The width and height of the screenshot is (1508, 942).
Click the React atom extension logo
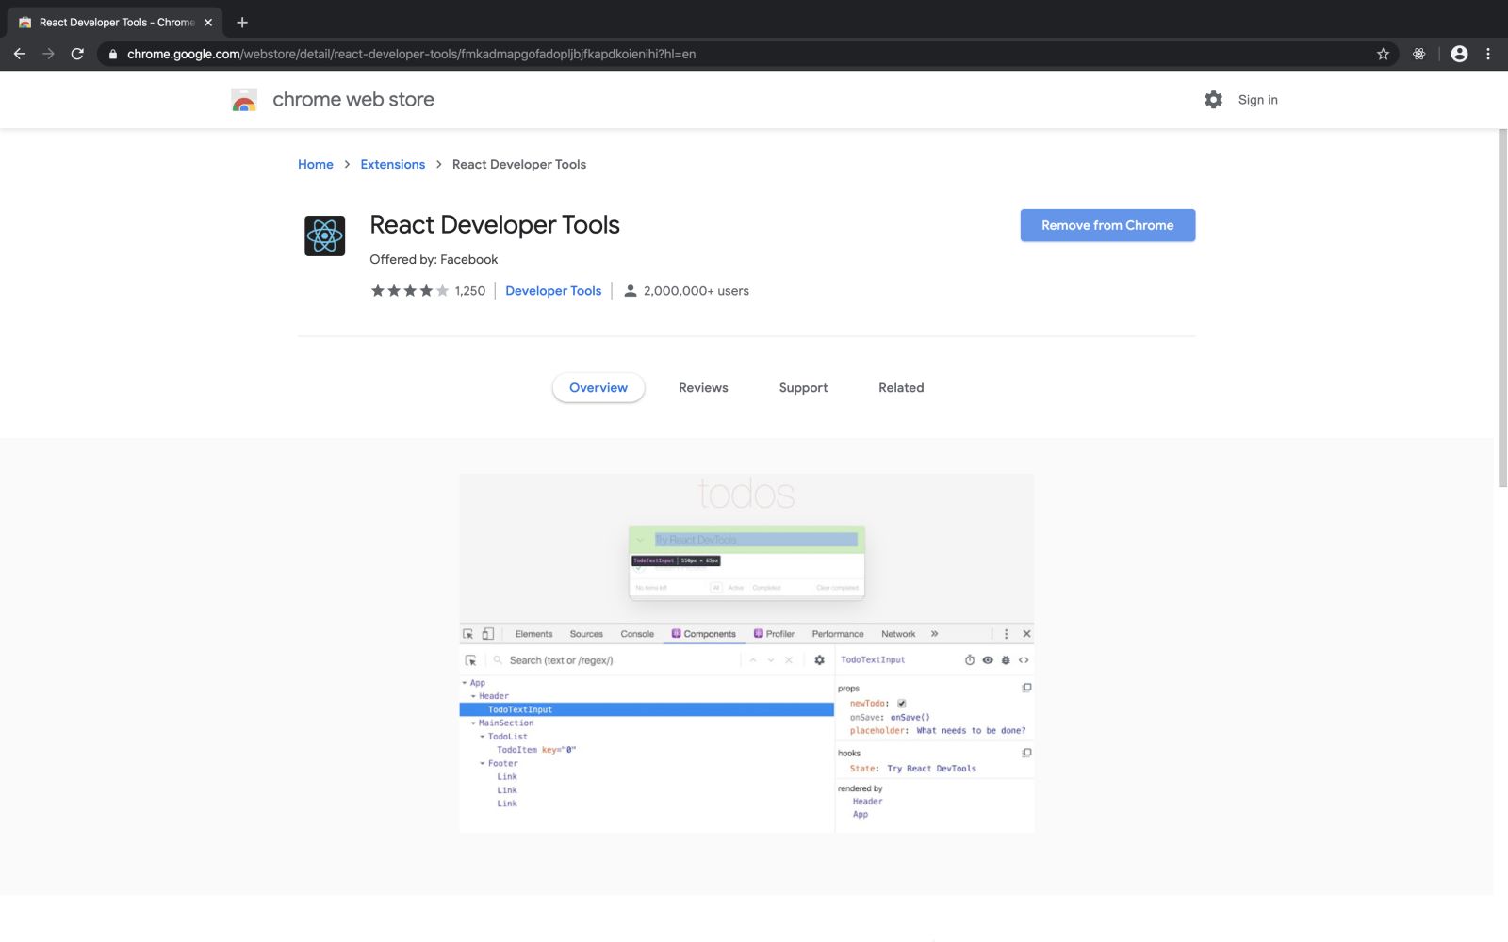(324, 235)
